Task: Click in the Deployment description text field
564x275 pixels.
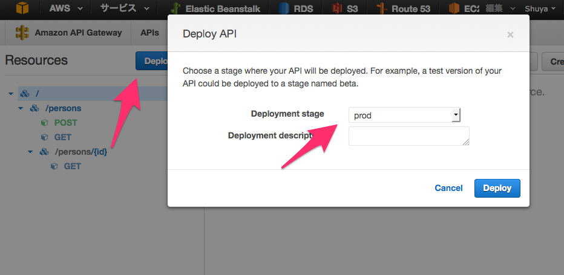Action: pos(408,136)
